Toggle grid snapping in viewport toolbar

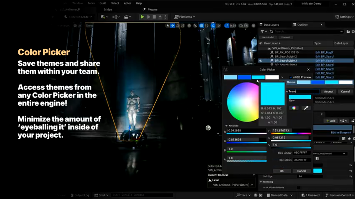pos(202,26)
